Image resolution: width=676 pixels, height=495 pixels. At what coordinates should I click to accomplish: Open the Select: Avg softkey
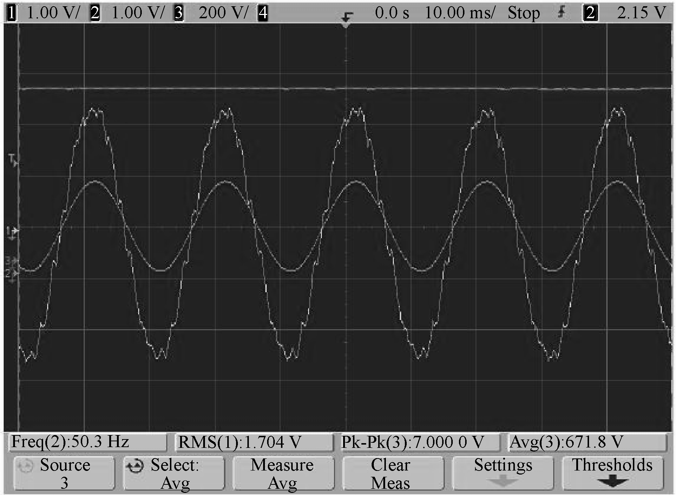tap(174, 473)
